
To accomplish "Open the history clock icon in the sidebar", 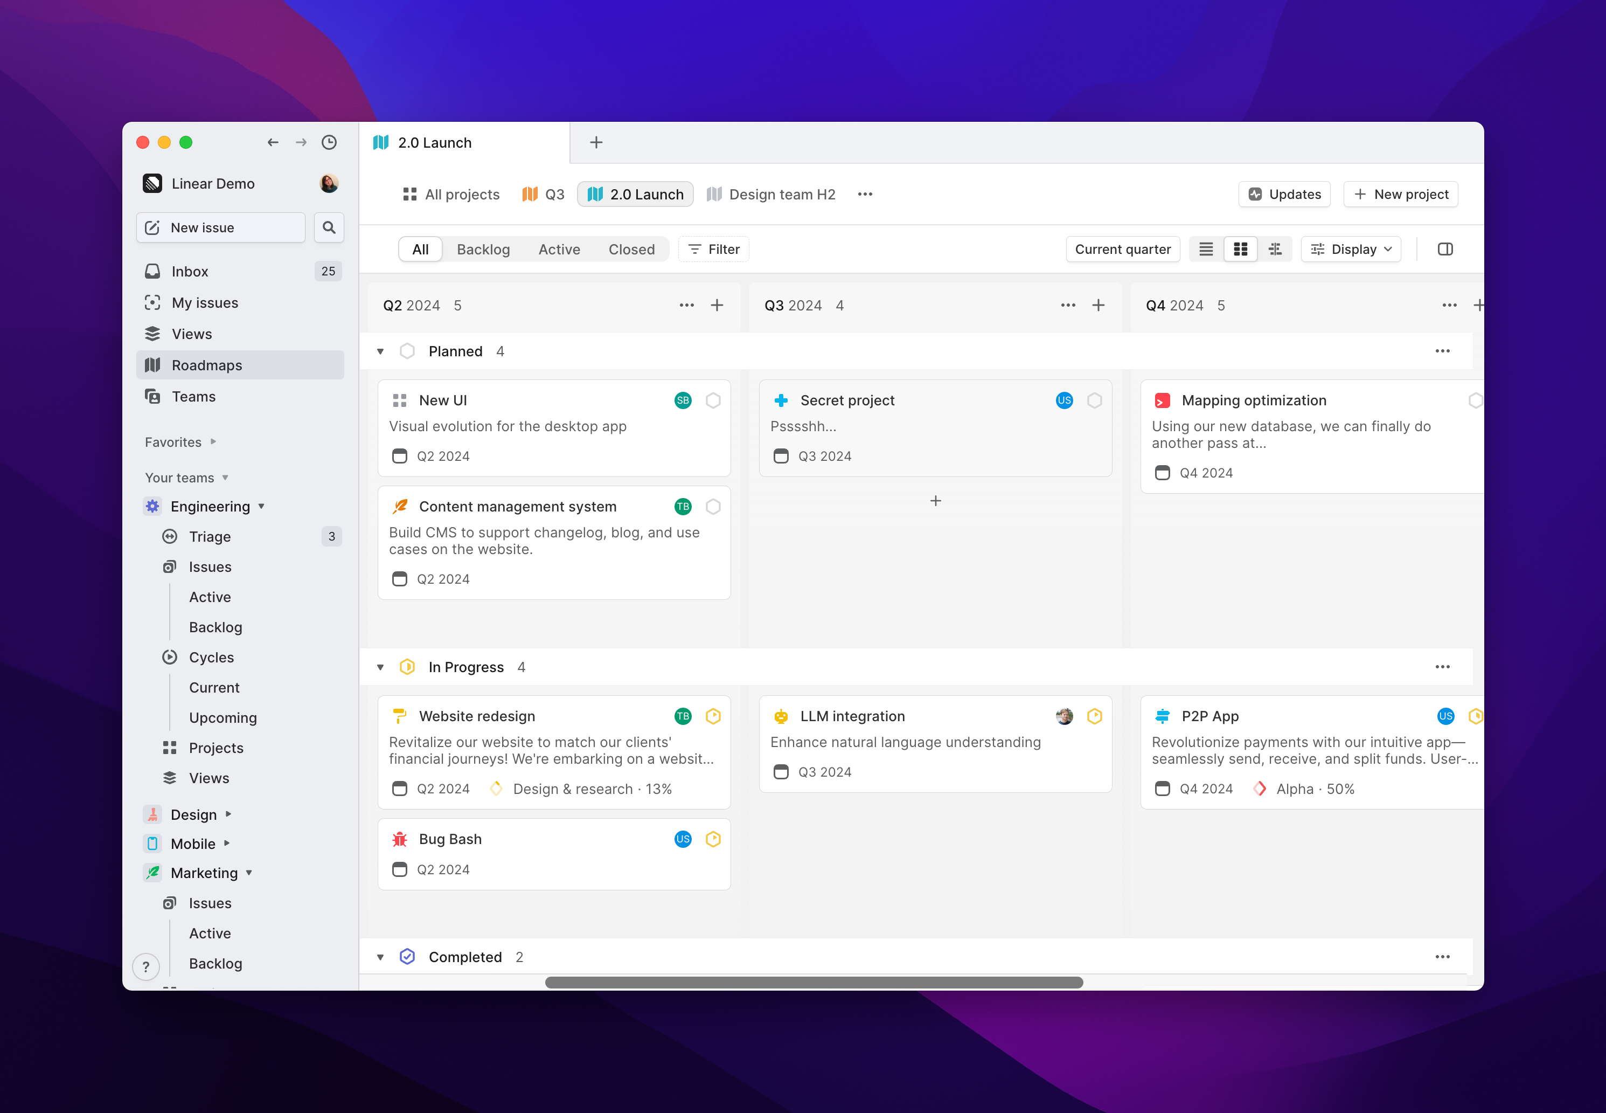I will coord(329,142).
